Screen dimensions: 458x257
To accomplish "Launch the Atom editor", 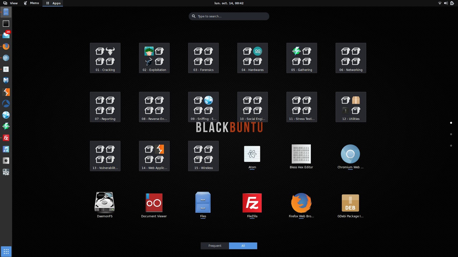I will tap(252, 154).
